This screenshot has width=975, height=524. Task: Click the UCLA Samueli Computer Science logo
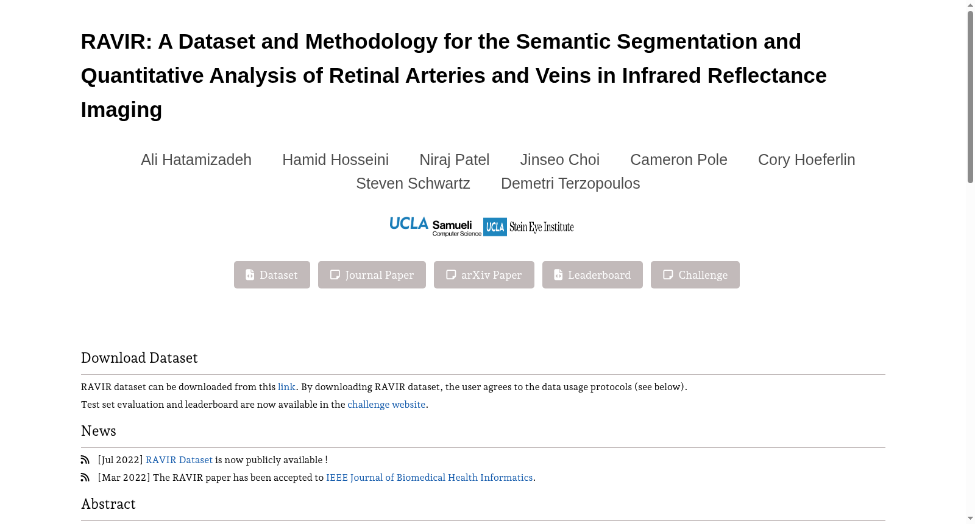click(x=435, y=226)
